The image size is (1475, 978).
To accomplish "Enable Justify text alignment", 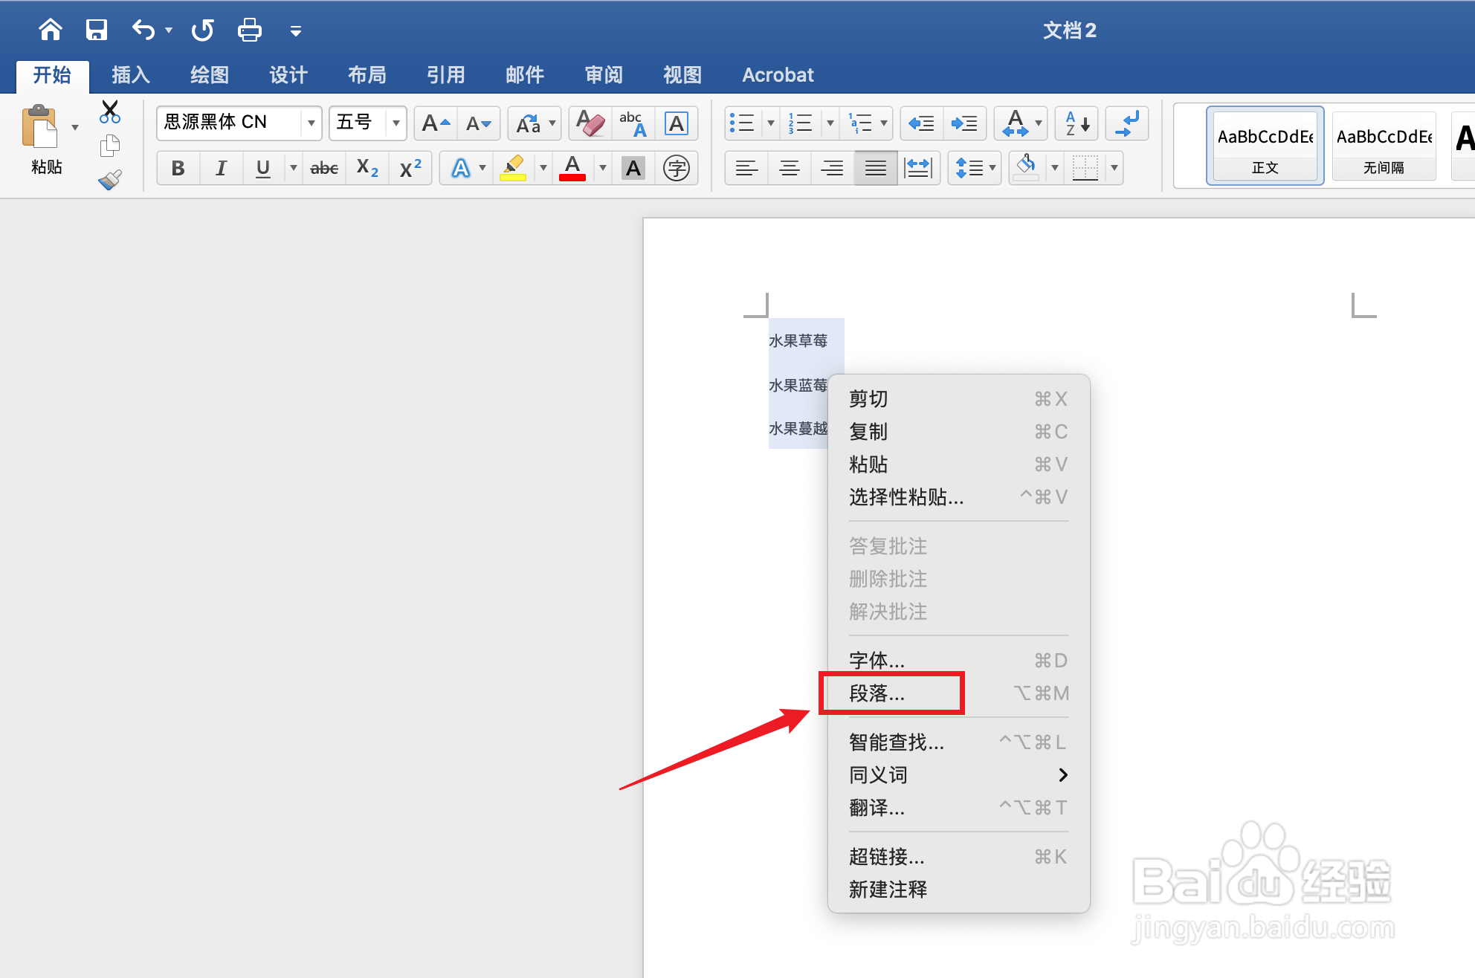I will 875,169.
